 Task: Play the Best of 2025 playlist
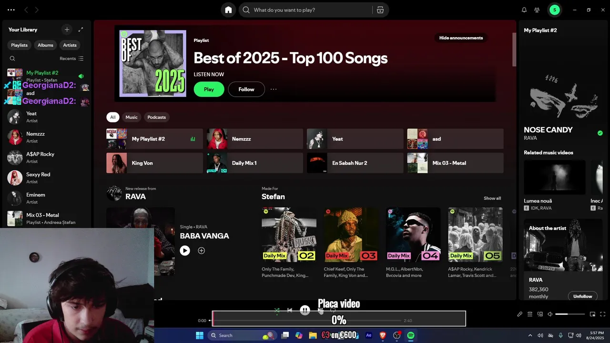pos(209,89)
